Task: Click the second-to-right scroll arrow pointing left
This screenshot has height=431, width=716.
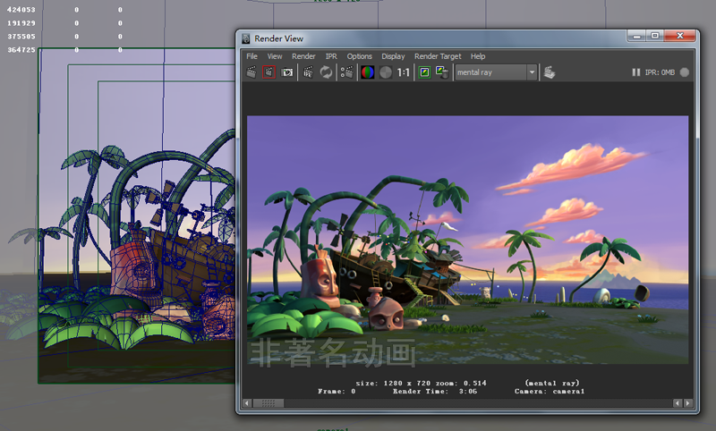Action: [678, 403]
